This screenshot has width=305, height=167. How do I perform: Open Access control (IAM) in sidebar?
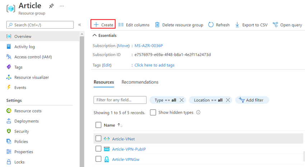pos(33,57)
